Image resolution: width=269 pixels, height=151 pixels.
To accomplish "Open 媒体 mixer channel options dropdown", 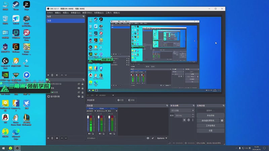I will click(116, 111).
